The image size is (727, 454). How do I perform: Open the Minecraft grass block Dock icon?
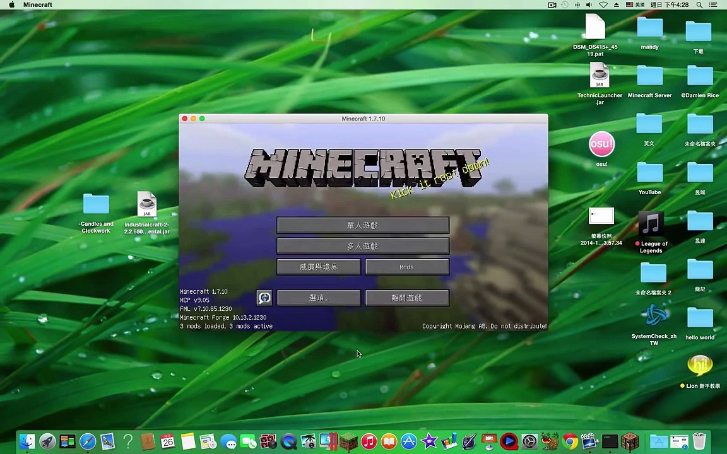(x=348, y=441)
